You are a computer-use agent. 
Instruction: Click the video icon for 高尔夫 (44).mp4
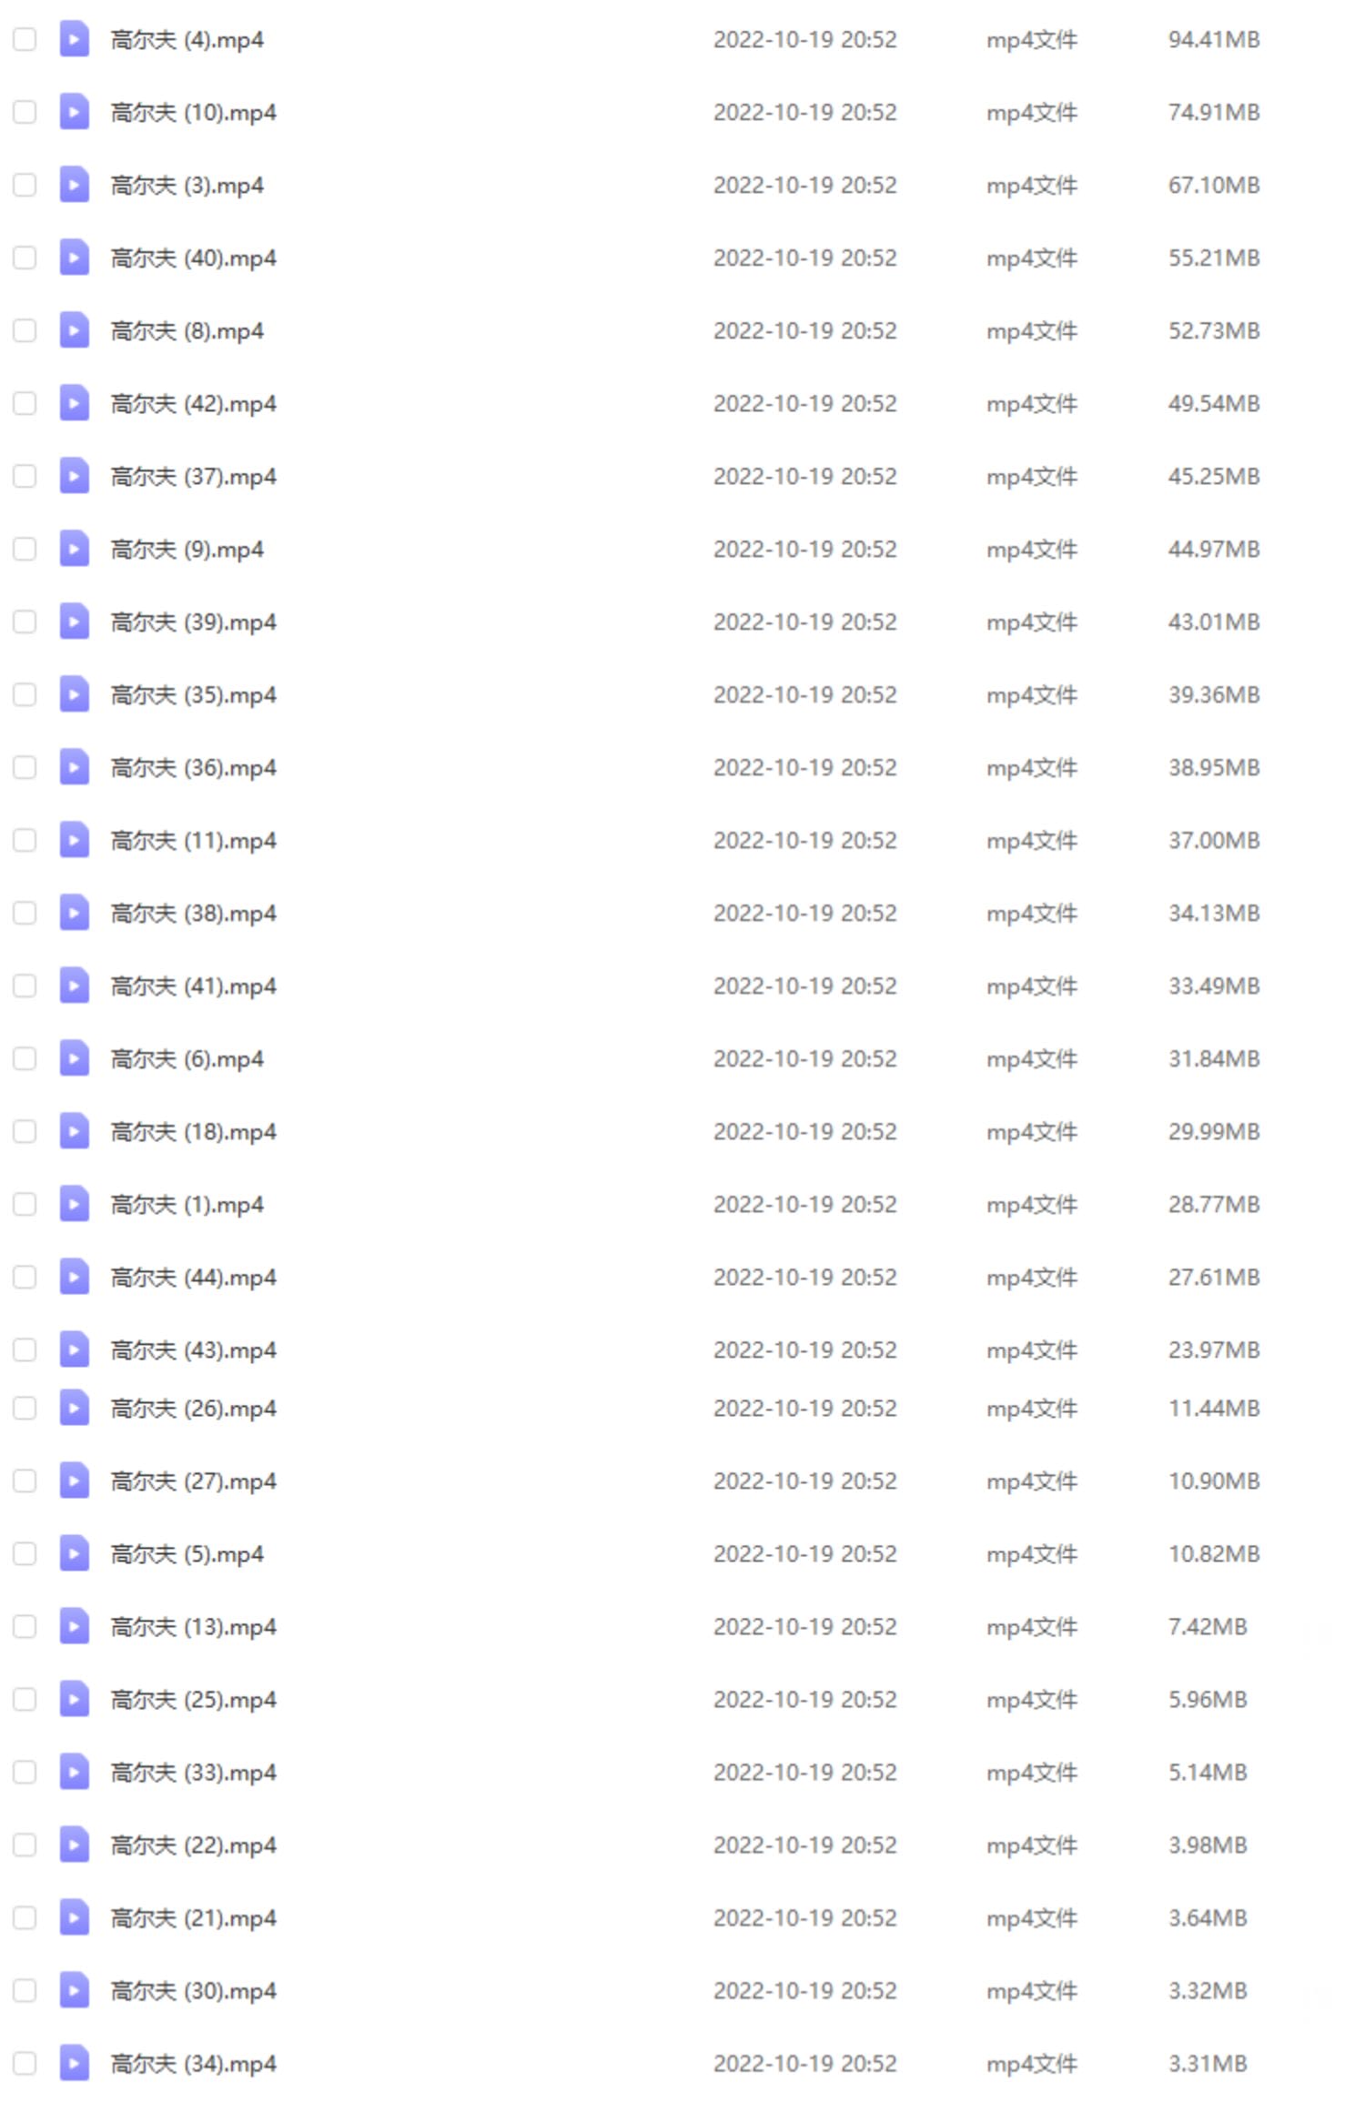[74, 1277]
